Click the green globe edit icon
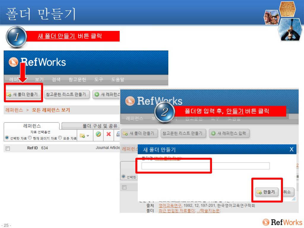This screenshot has width=304, height=228. [x=99, y=134]
